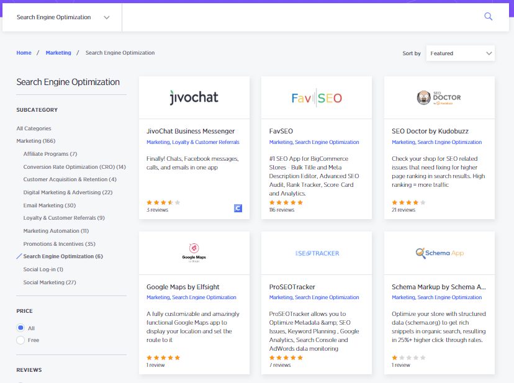Open Schema Markup by Schema App title
The width and height of the screenshot is (514, 383).
tap(439, 287)
